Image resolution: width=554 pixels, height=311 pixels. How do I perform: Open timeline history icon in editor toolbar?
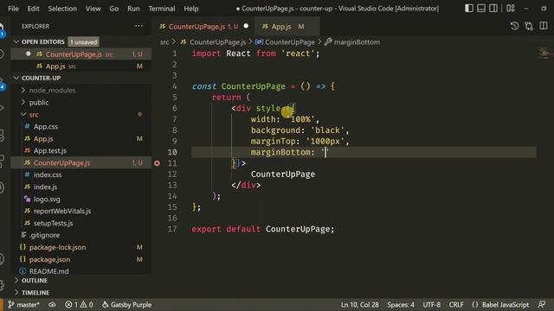point(514,26)
